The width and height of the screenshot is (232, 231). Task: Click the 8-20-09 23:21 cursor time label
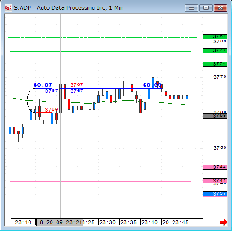coord(60,222)
